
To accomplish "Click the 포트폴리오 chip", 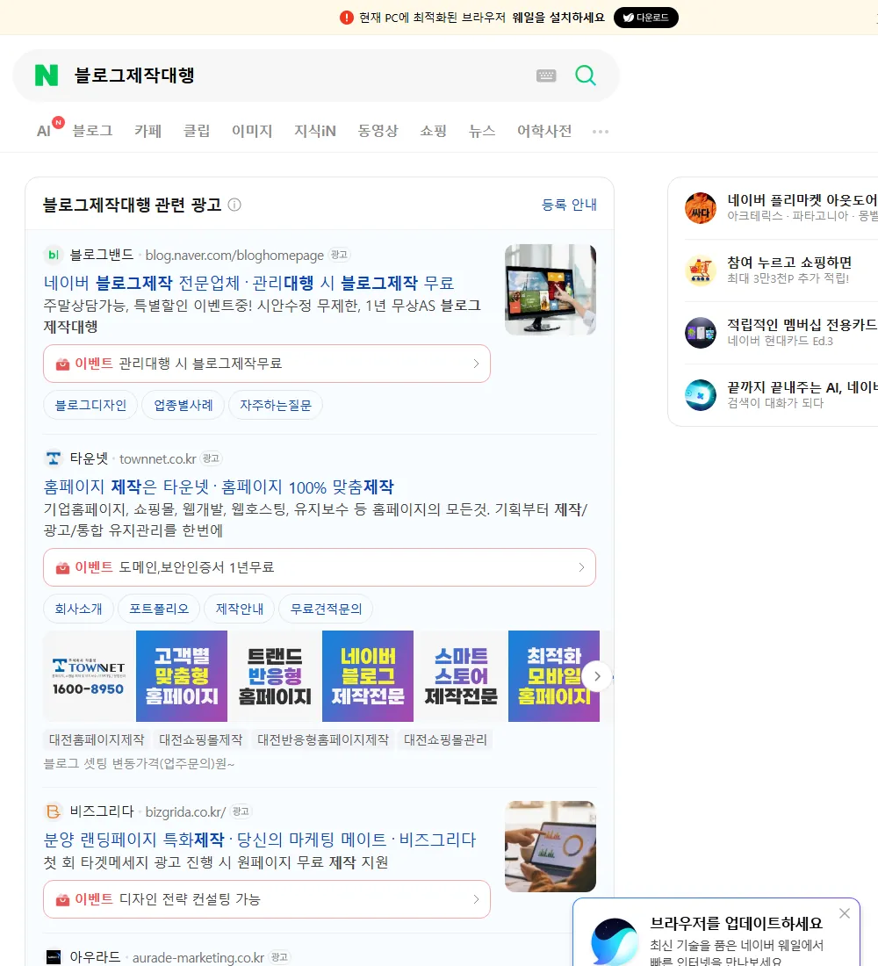I will click(159, 609).
